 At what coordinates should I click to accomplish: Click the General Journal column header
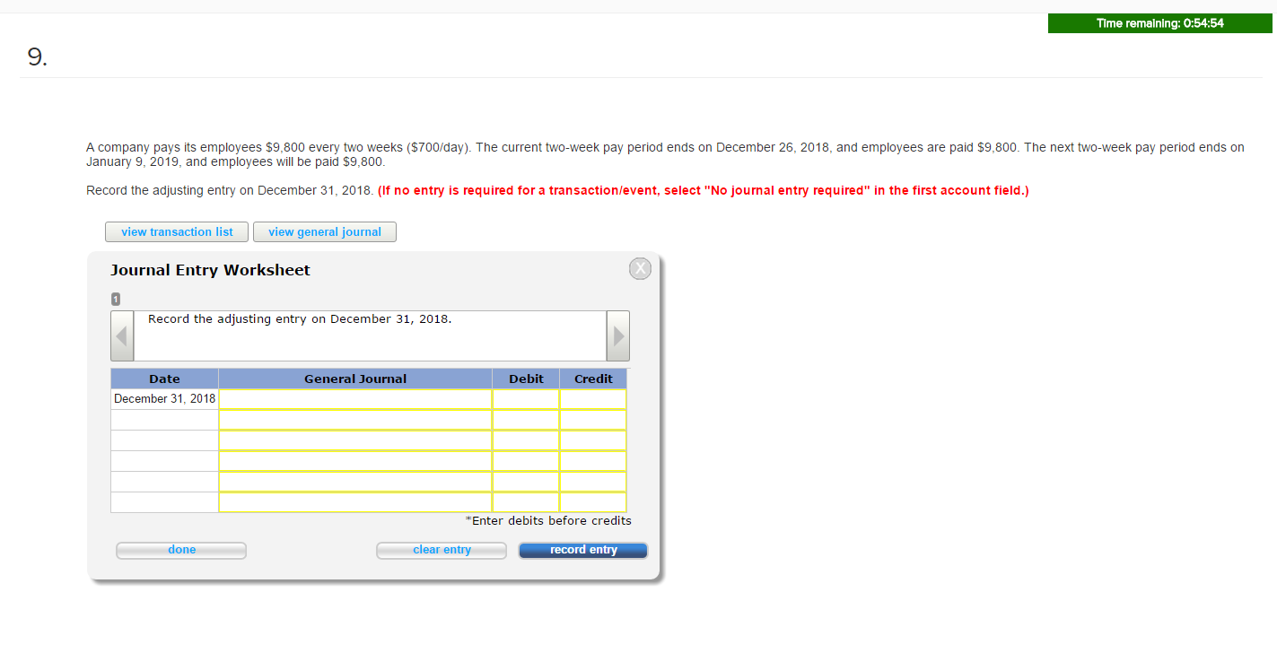tap(355, 379)
